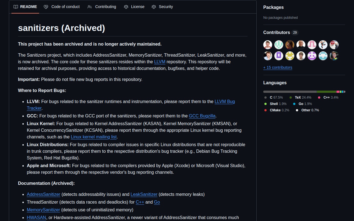Open the yellow identicon contributor avatar
Image resolution: width=354 pixels, height=221 pixels.
click(290, 56)
